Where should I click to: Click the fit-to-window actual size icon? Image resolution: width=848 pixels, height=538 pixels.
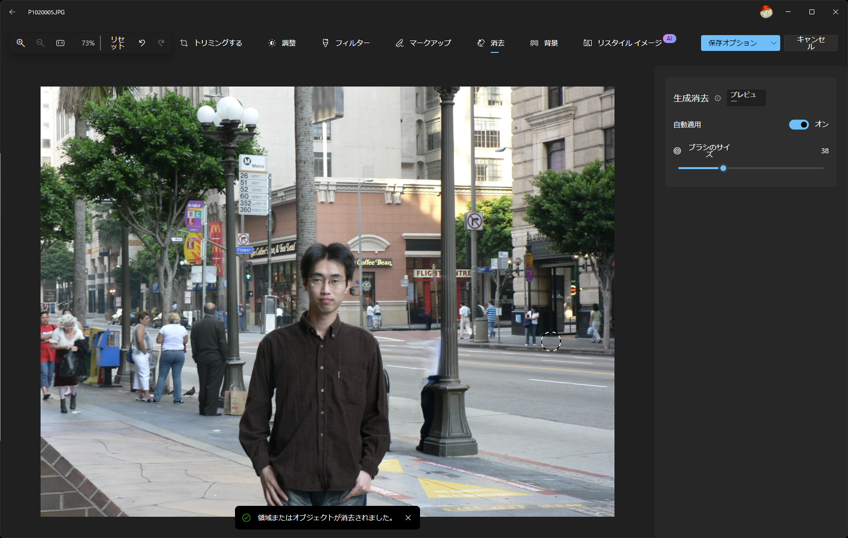[x=60, y=43]
